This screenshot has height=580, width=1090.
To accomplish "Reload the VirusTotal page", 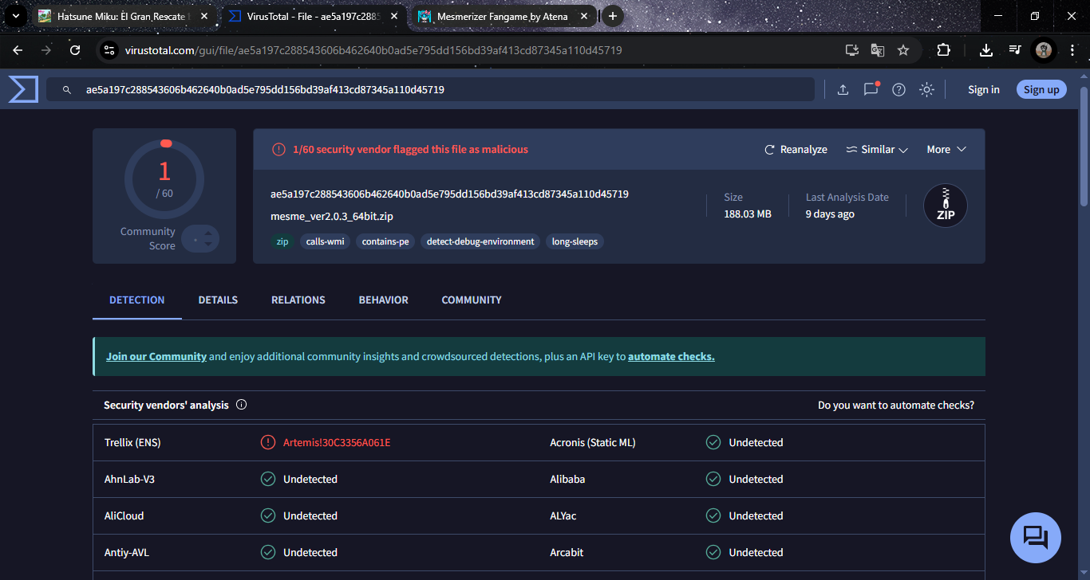I will click(x=75, y=50).
